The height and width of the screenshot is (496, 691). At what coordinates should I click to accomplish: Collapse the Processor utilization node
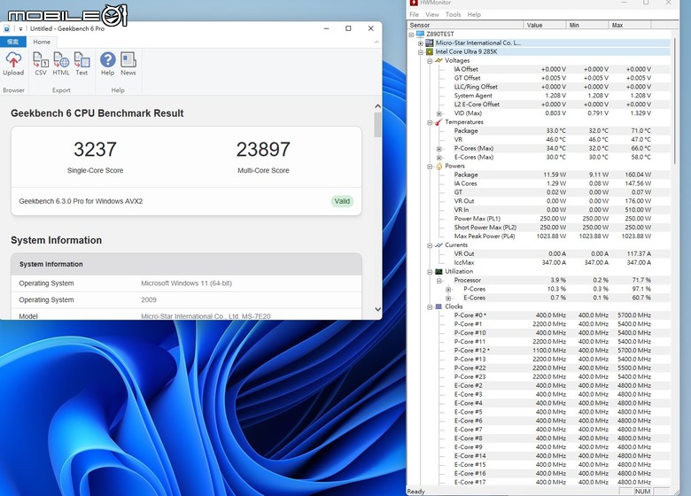coord(439,281)
